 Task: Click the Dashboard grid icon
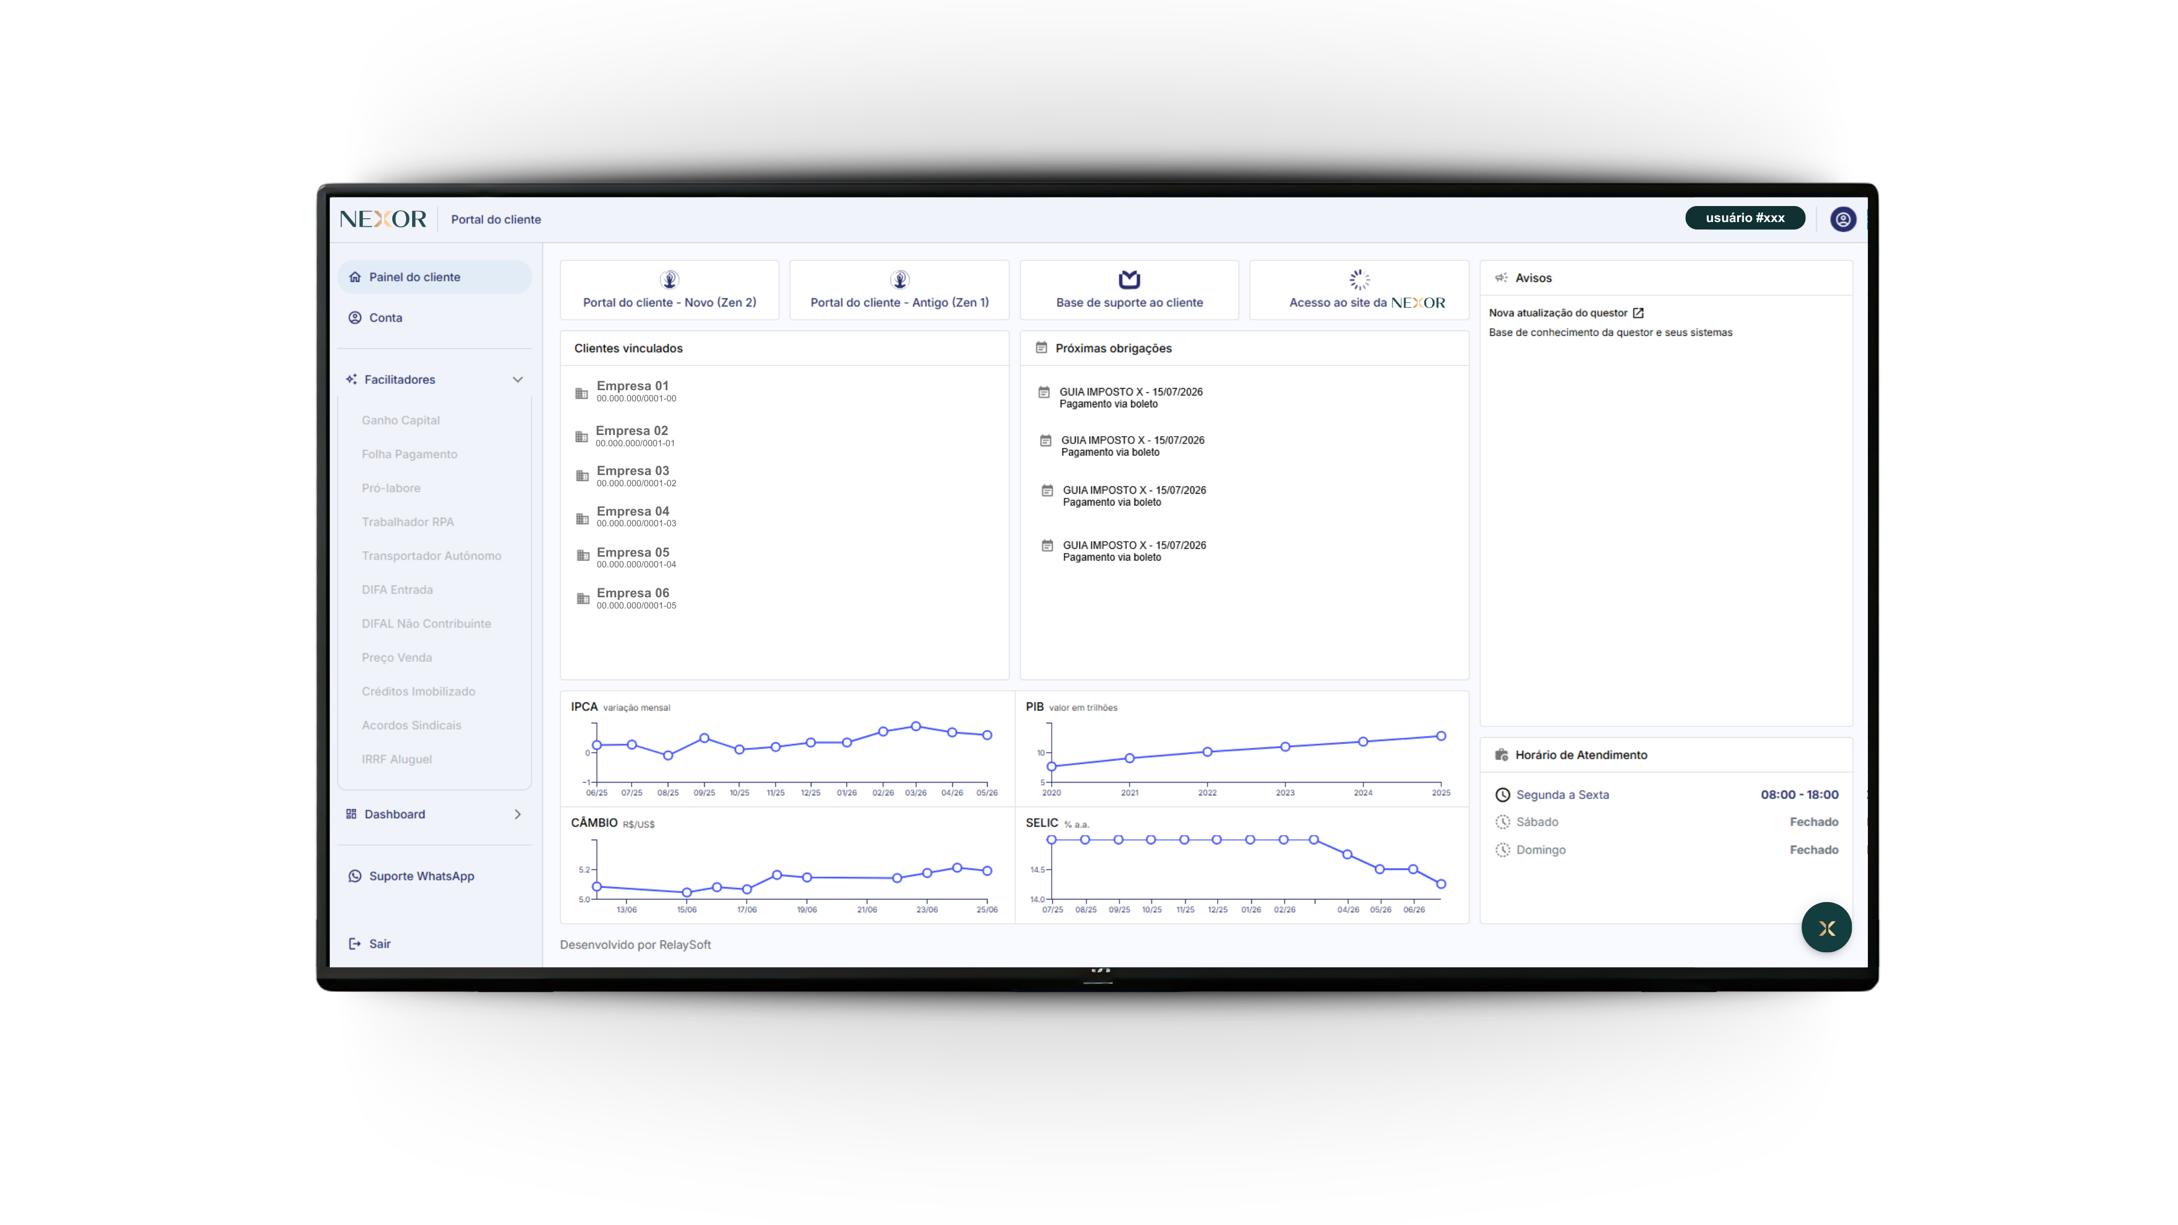click(x=351, y=814)
